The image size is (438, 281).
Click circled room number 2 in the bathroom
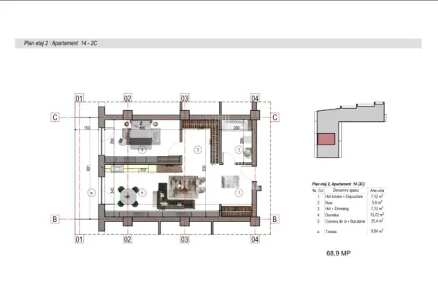pos(239,150)
